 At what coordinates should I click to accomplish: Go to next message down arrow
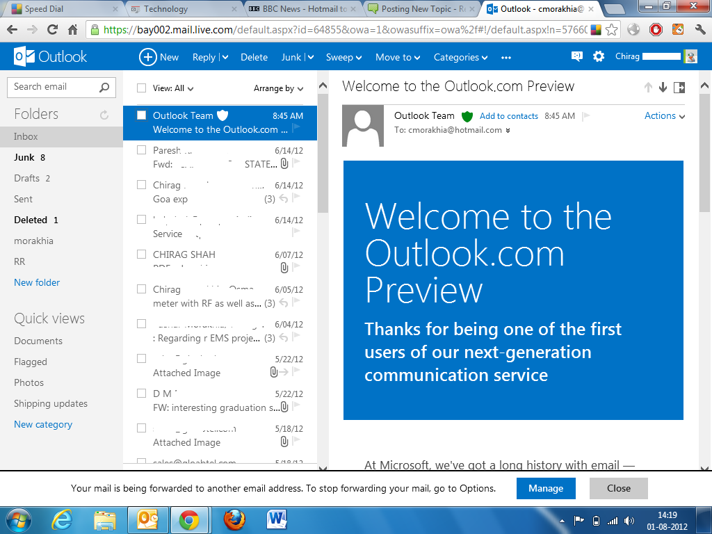point(663,87)
